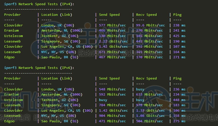The image size is (218, 126).
Task: Select "466 Mbits/sec" send speed value
Action: [x=112, y=30]
